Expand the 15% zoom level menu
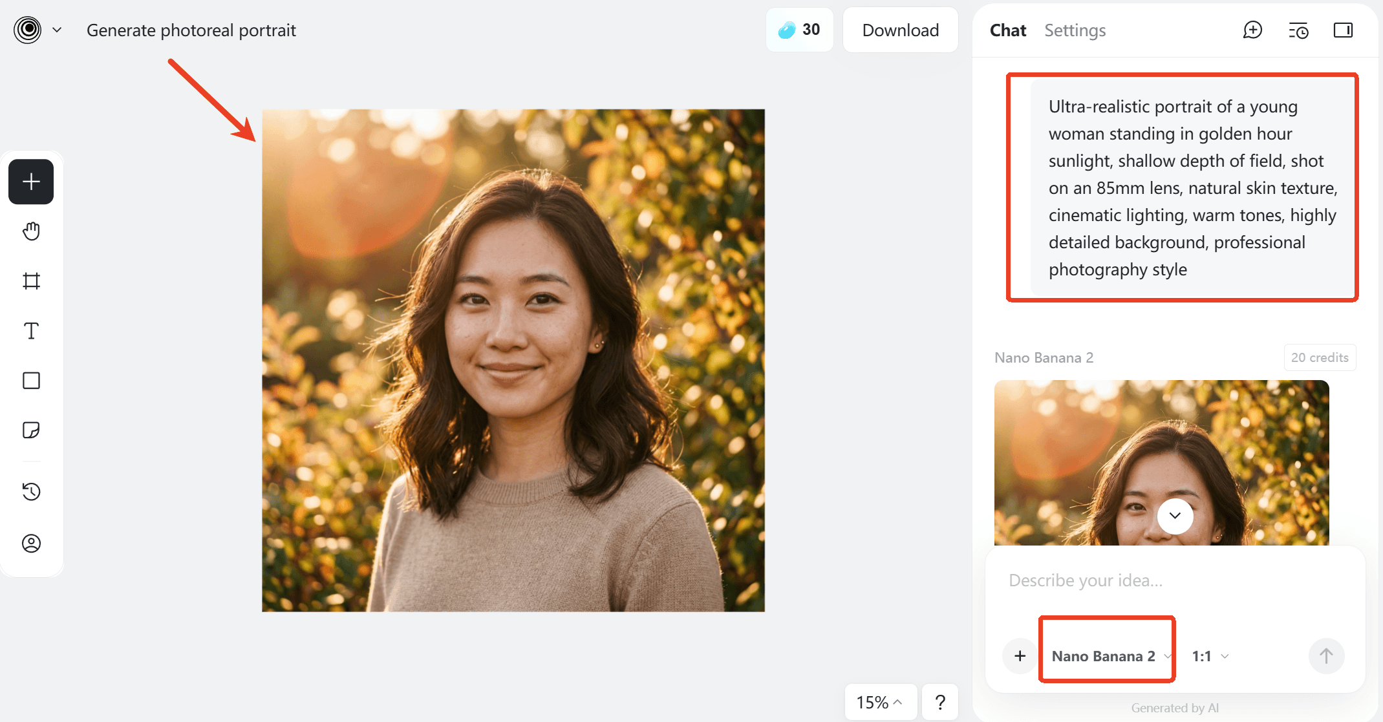The height and width of the screenshot is (722, 1383). [879, 702]
